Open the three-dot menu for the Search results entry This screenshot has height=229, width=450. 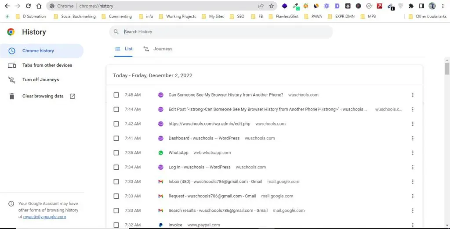413,211
